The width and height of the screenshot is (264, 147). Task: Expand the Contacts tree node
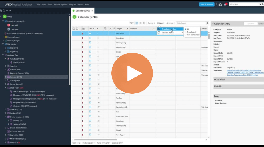click(6, 110)
